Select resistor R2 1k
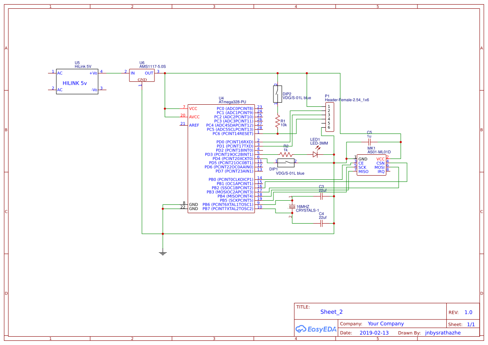The width and height of the screenshot is (488, 345). tap(285, 154)
